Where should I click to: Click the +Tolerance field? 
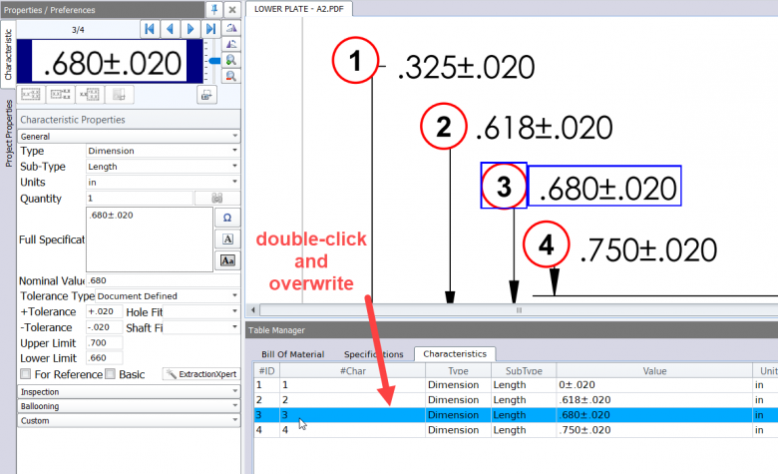click(x=104, y=311)
